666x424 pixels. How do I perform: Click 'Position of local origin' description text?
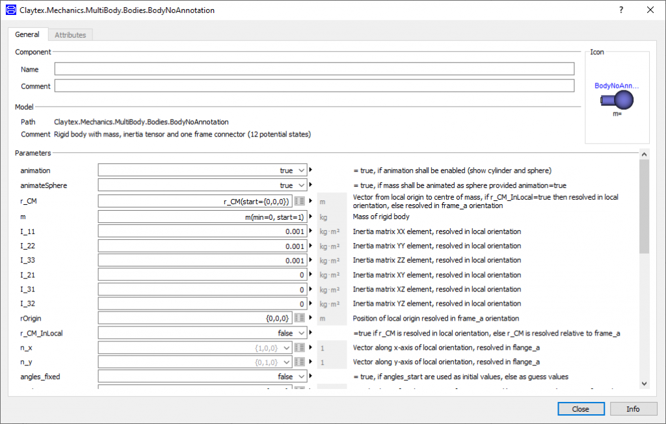pos(436,318)
